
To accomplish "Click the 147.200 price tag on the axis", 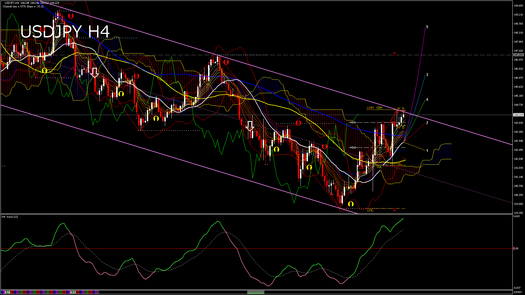I will (x=518, y=55).
